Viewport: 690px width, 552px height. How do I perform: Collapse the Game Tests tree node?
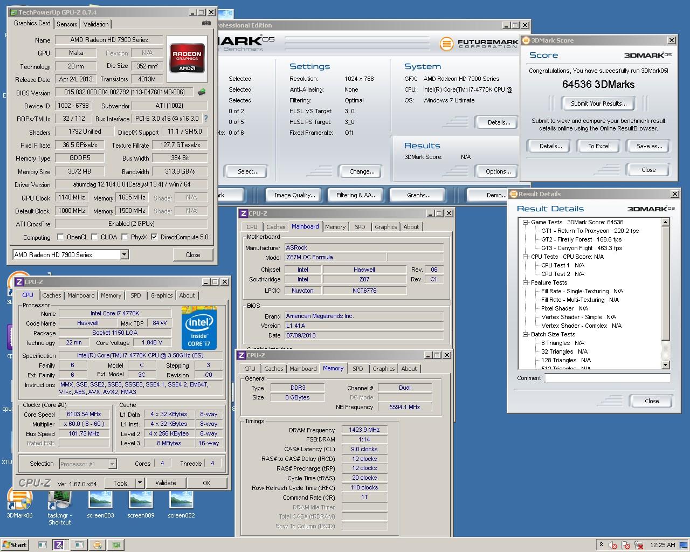526,222
